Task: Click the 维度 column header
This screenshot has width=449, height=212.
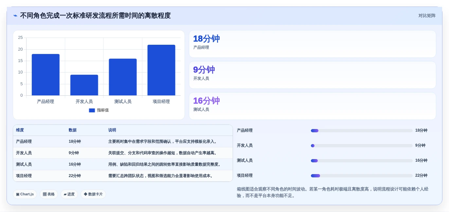Action: pyautogui.click(x=20, y=130)
